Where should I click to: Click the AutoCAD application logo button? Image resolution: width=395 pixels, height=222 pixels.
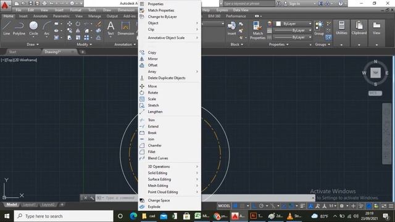[x=5, y=5]
